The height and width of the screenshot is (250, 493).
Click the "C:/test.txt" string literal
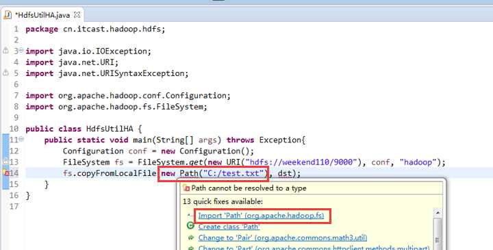233,173
